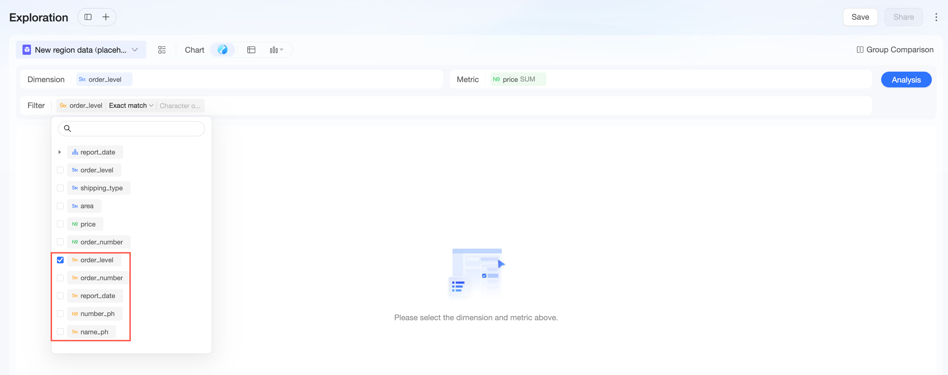The width and height of the screenshot is (948, 375).
Task: Check the price field checkbox
Action: (x=60, y=224)
